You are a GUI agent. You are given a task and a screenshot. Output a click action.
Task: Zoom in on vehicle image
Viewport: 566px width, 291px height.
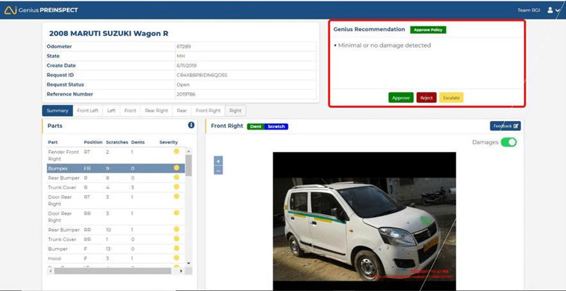point(218,161)
